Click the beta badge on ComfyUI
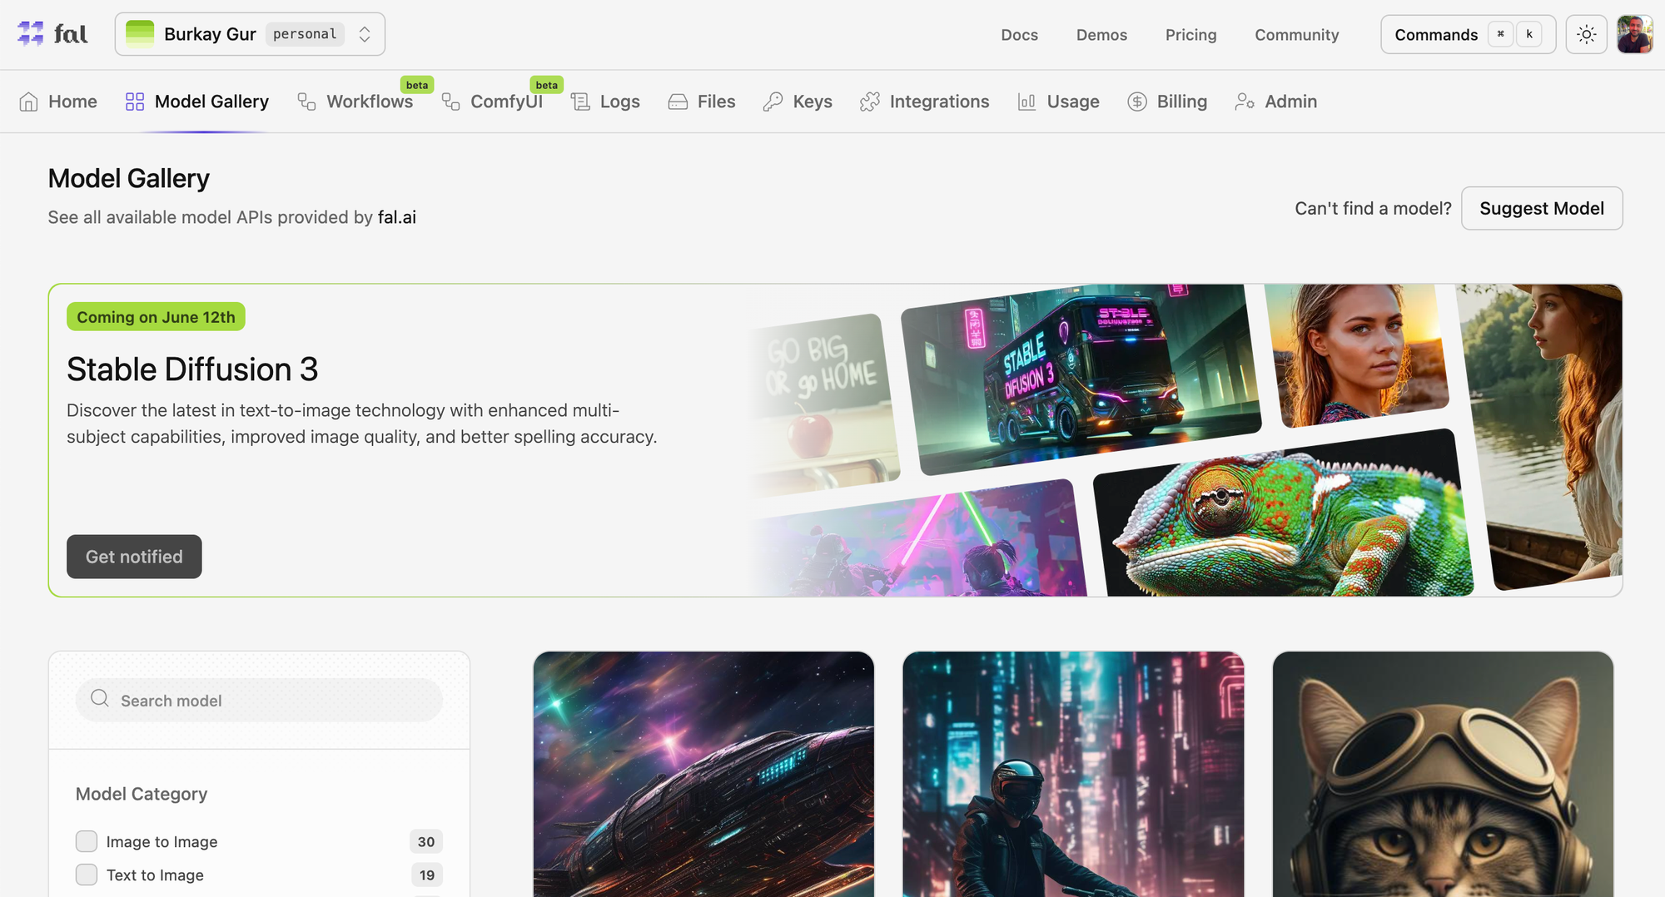Viewport: 1665px width, 897px height. [547, 85]
